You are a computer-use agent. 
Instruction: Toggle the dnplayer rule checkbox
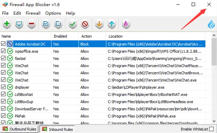(x=3, y=87)
